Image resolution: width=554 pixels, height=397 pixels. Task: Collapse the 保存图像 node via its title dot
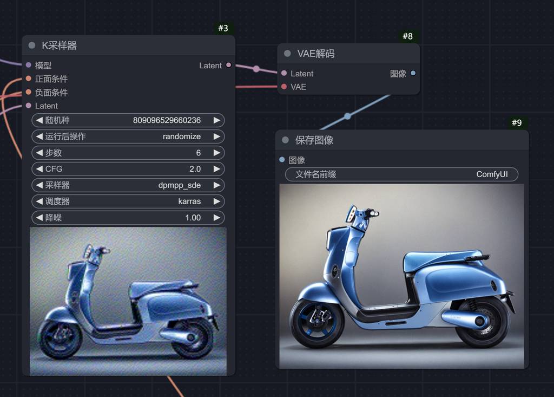tap(285, 140)
